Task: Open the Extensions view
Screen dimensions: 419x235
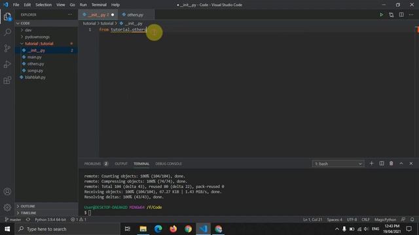Action: tap(7, 80)
